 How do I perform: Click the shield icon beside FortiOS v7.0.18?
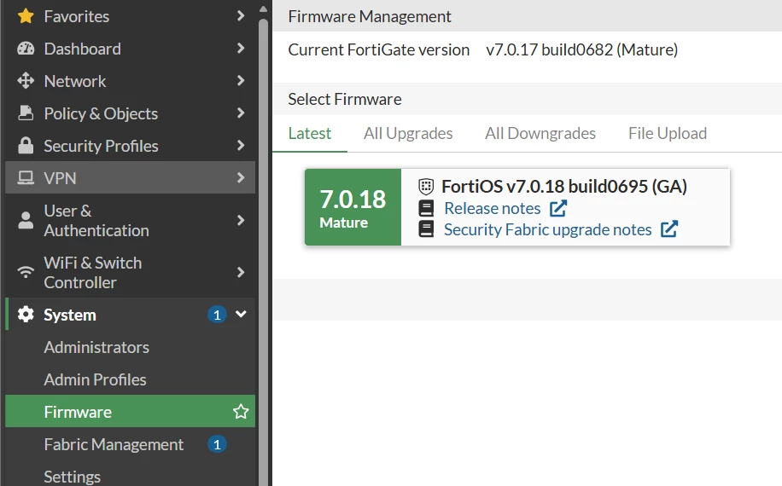click(426, 186)
